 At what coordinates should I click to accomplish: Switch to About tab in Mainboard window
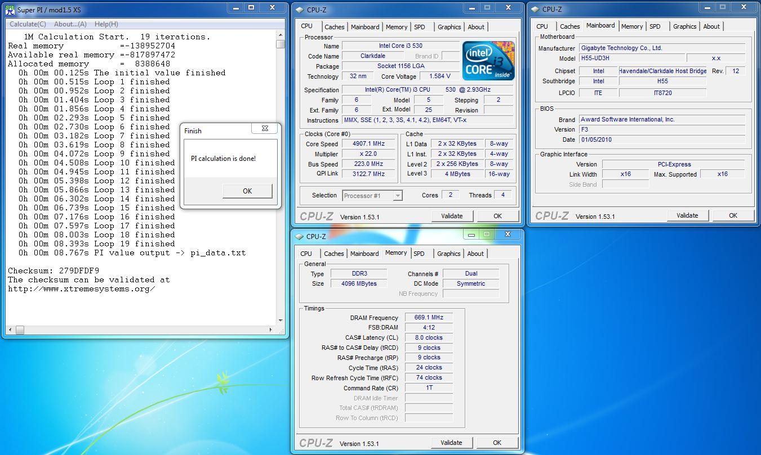[711, 26]
